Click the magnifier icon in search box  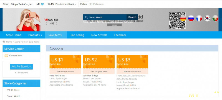tap(86, 17)
